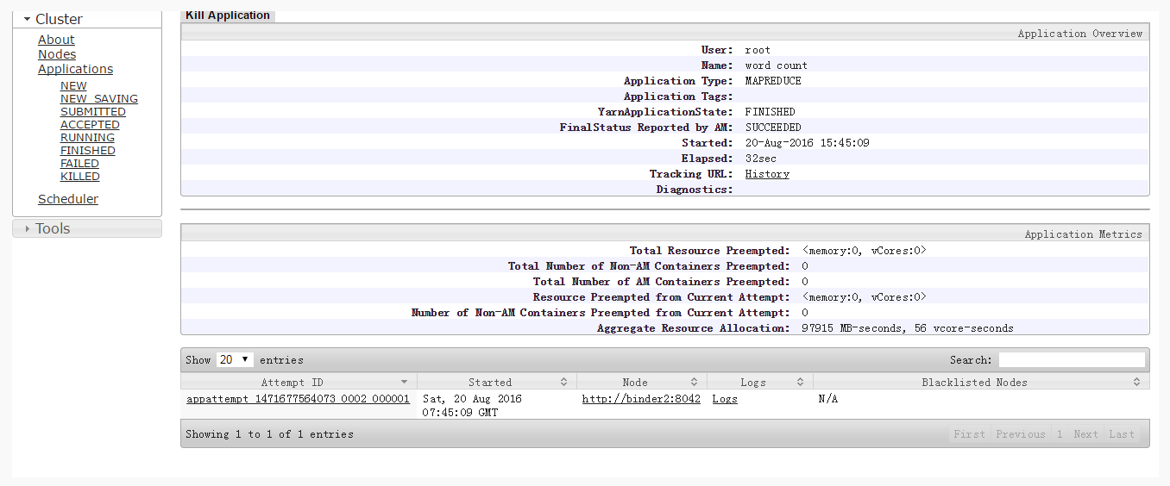Focus the Search input field
Image resolution: width=1170 pixels, height=486 pixels.
[1072, 360]
